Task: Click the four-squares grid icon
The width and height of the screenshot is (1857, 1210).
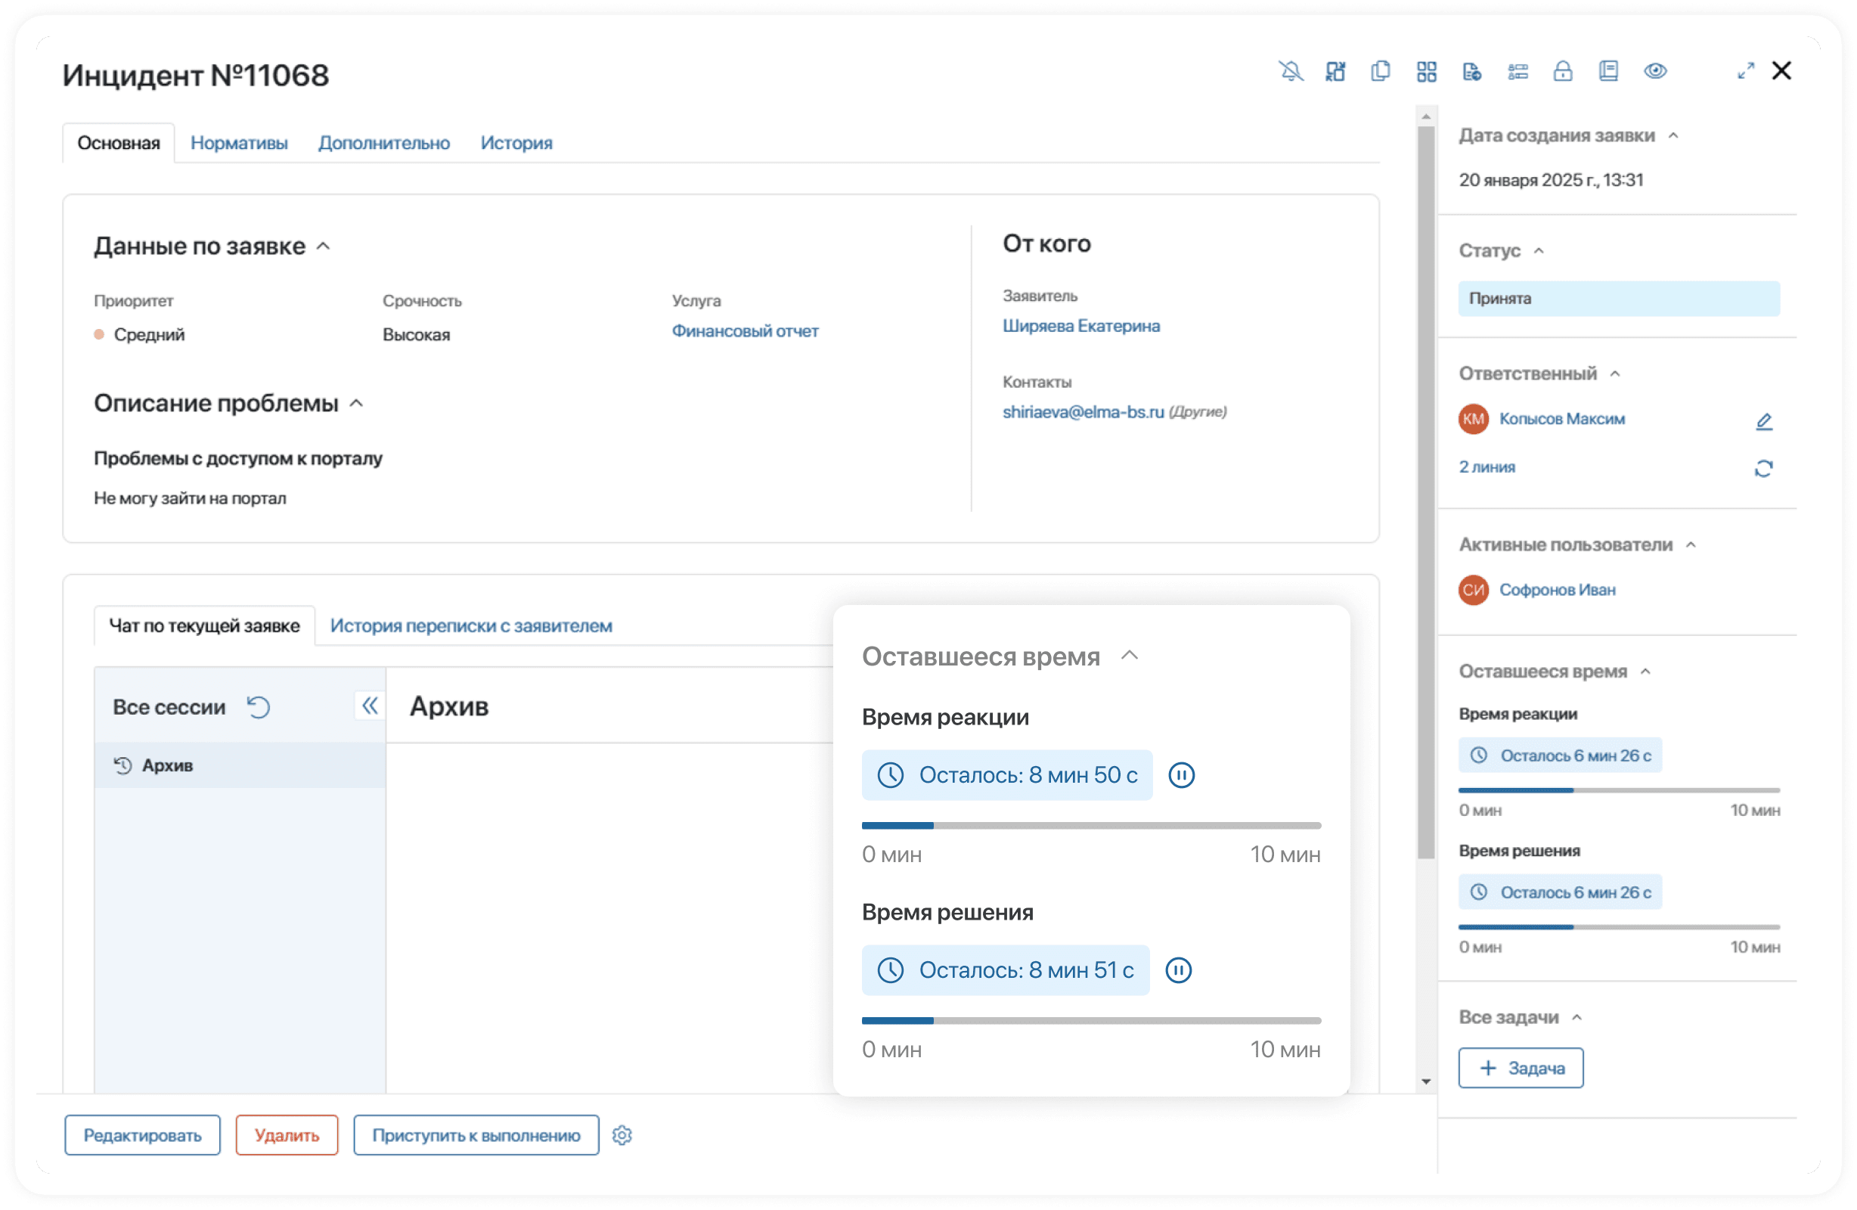Action: [1426, 72]
